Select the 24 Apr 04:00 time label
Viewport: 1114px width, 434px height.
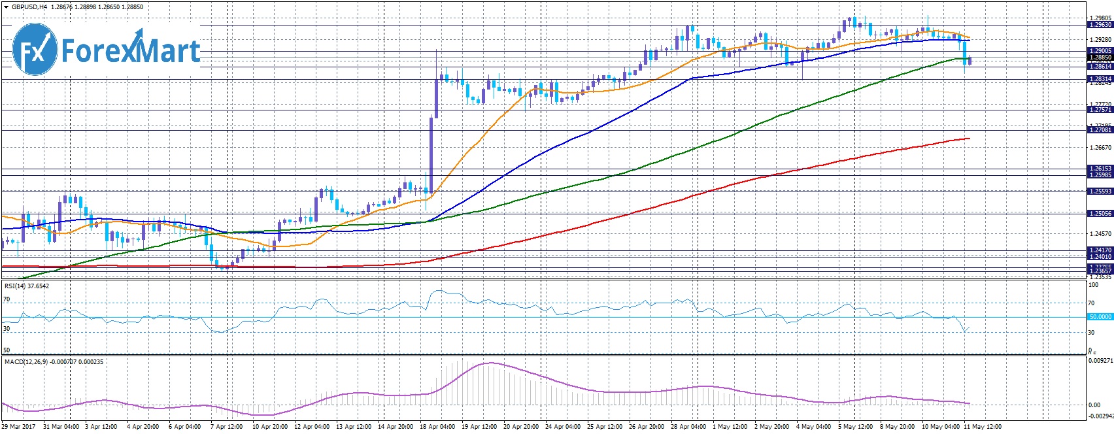pos(563,427)
